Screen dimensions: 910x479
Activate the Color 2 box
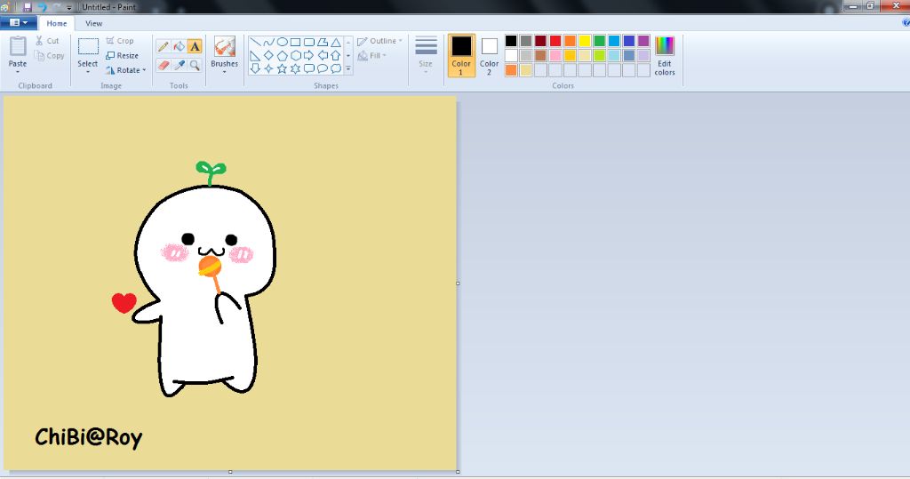pos(490,55)
